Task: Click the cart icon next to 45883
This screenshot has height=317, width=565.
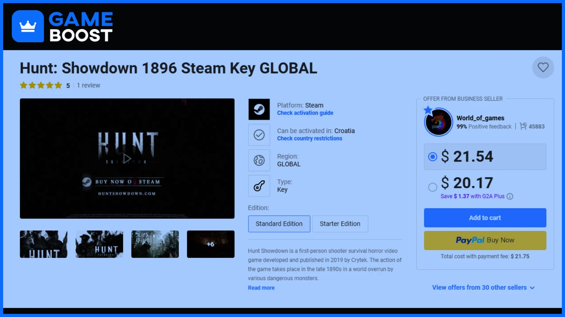Action: click(x=523, y=126)
